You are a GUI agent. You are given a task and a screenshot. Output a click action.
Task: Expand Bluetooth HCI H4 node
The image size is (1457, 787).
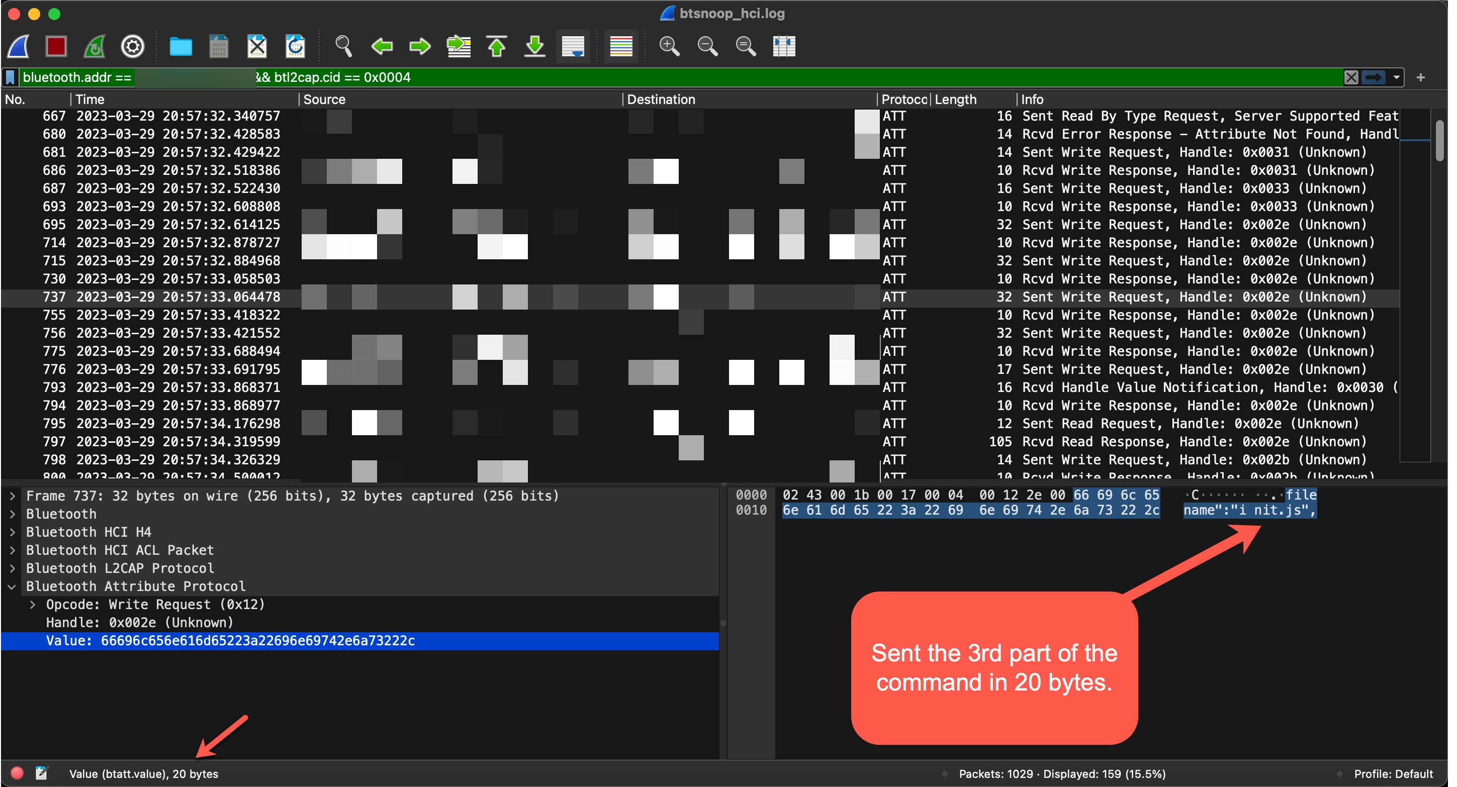[x=13, y=532]
